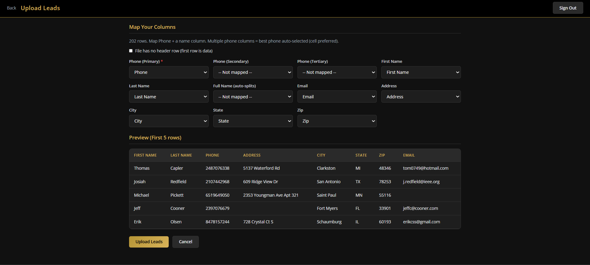Select the 'Josiah' first name cell
This screenshot has width=590, height=265.
[140, 182]
